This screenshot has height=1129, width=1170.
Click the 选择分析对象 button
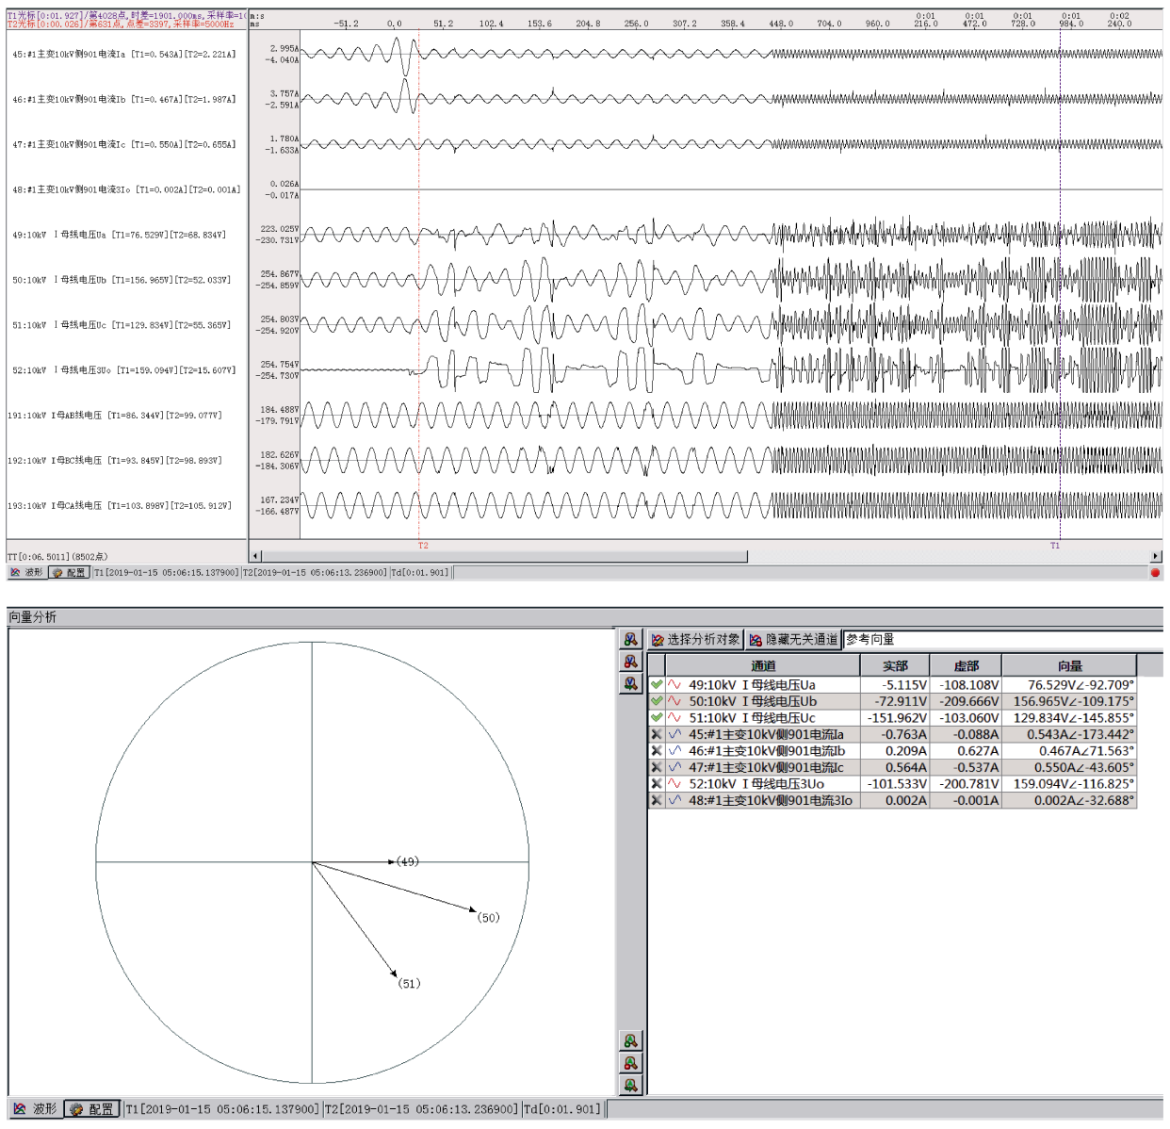tap(696, 640)
